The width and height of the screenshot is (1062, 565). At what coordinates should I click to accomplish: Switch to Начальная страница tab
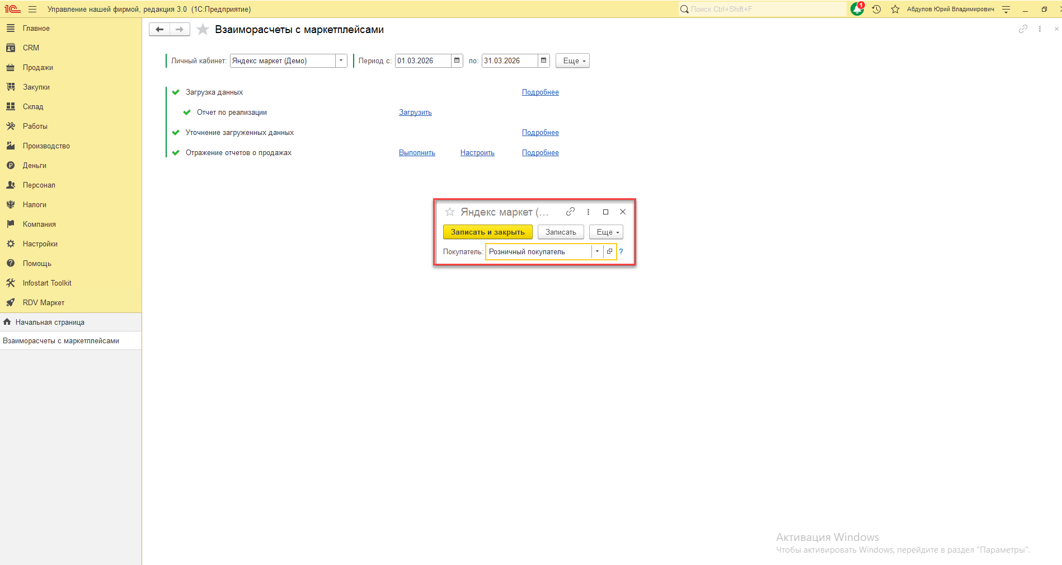coord(49,322)
